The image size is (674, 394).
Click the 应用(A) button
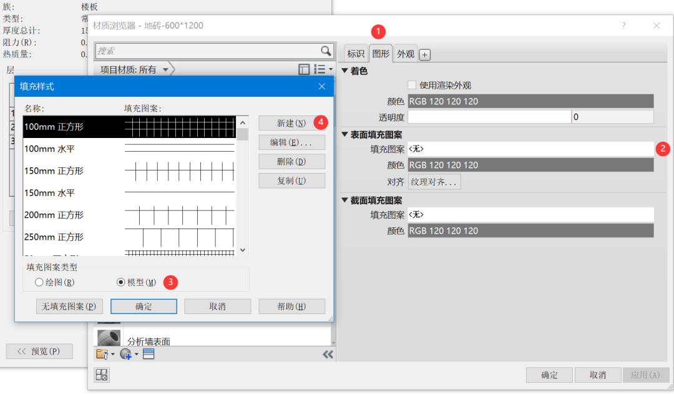click(x=646, y=375)
